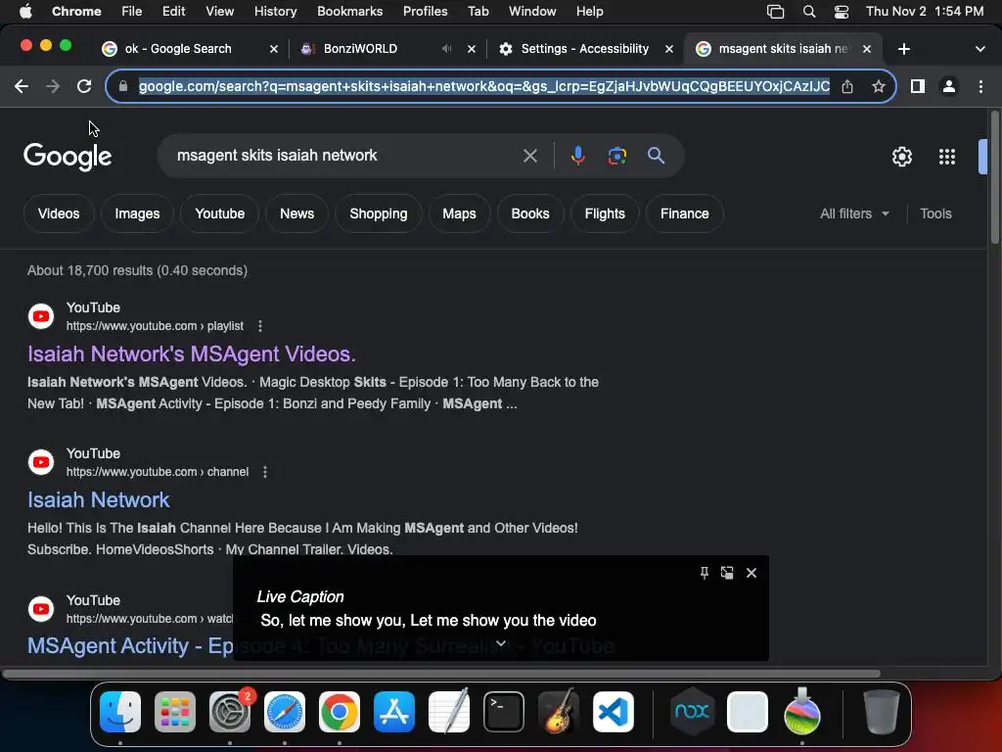
Task: Open the Profiles menu
Action: (x=425, y=11)
